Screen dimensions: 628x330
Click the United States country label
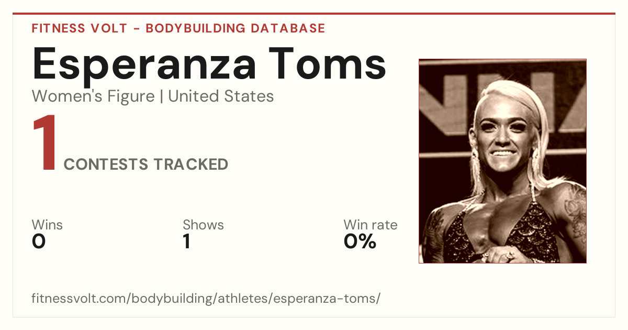221,96
